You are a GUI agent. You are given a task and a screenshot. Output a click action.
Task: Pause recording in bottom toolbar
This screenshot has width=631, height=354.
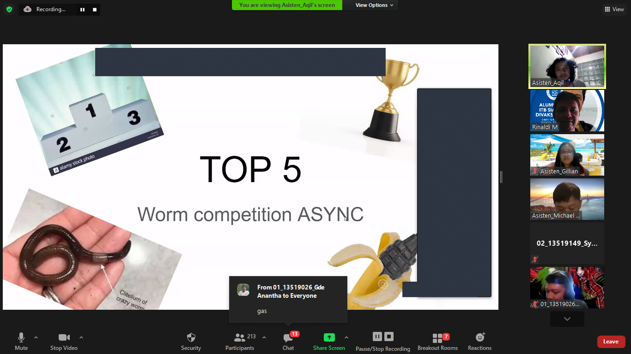(x=377, y=336)
